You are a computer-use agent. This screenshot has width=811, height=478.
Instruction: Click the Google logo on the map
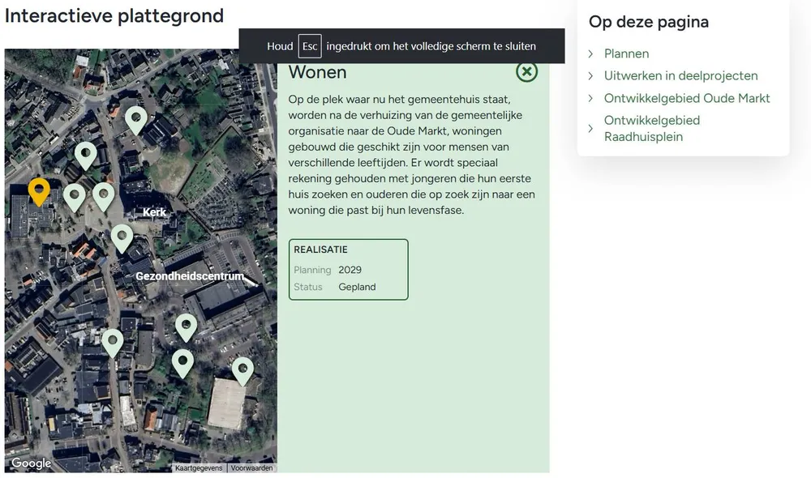click(x=31, y=463)
